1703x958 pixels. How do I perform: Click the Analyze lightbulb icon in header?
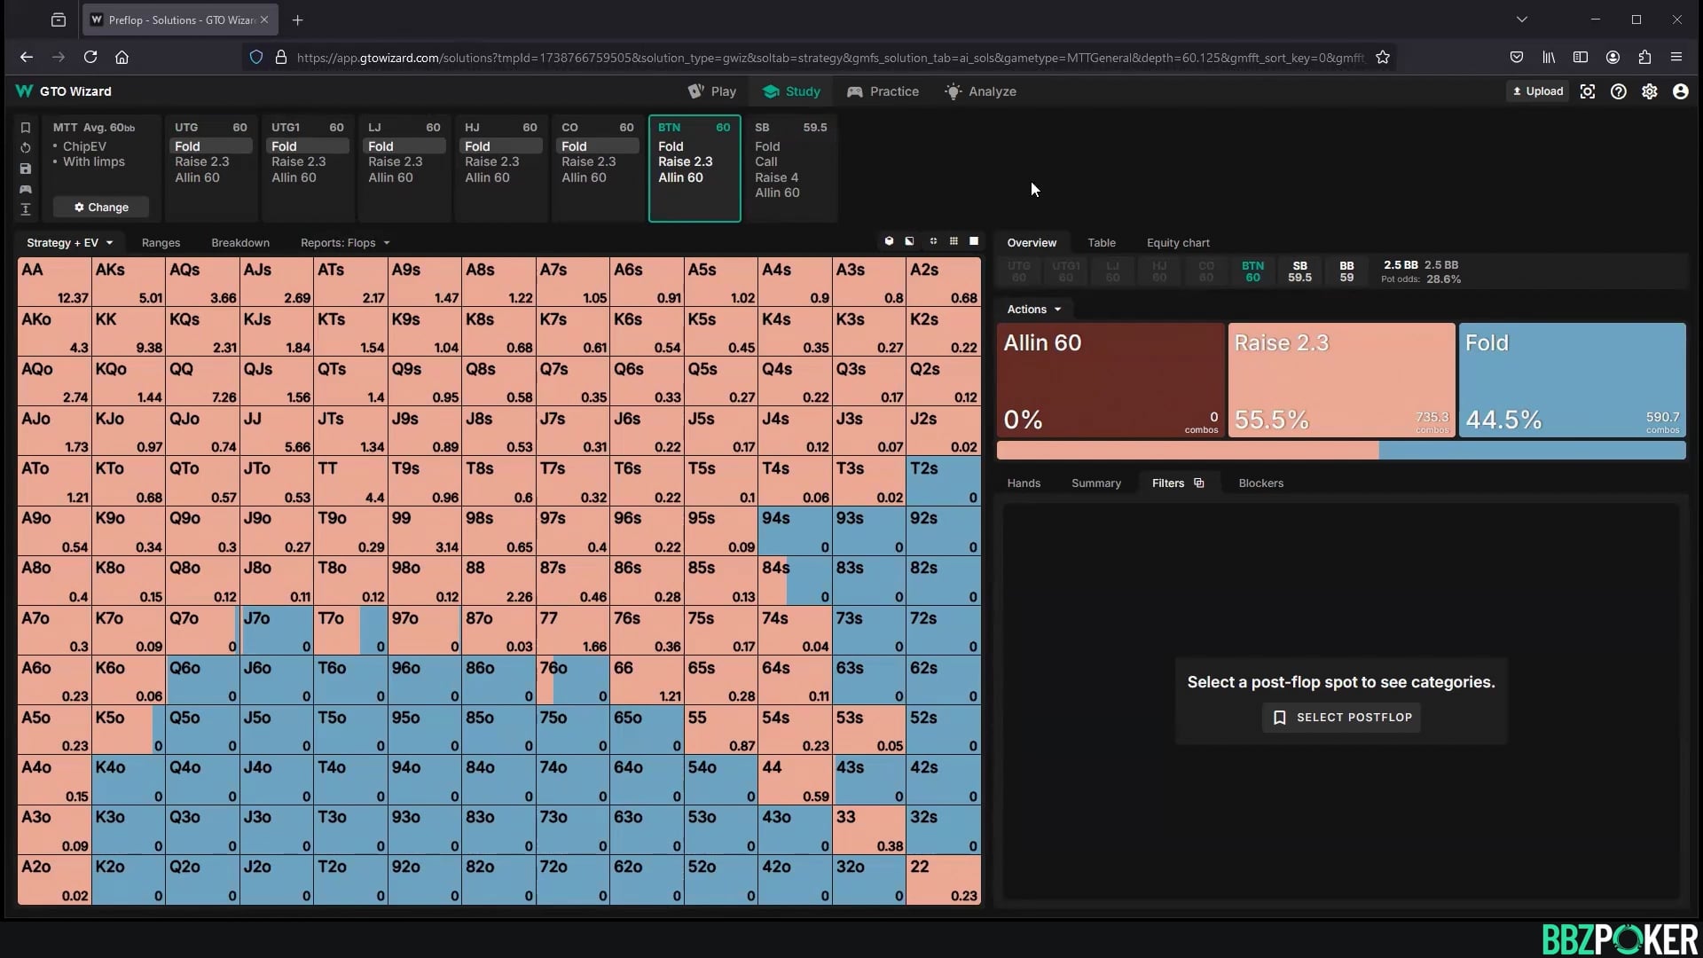point(952,91)
